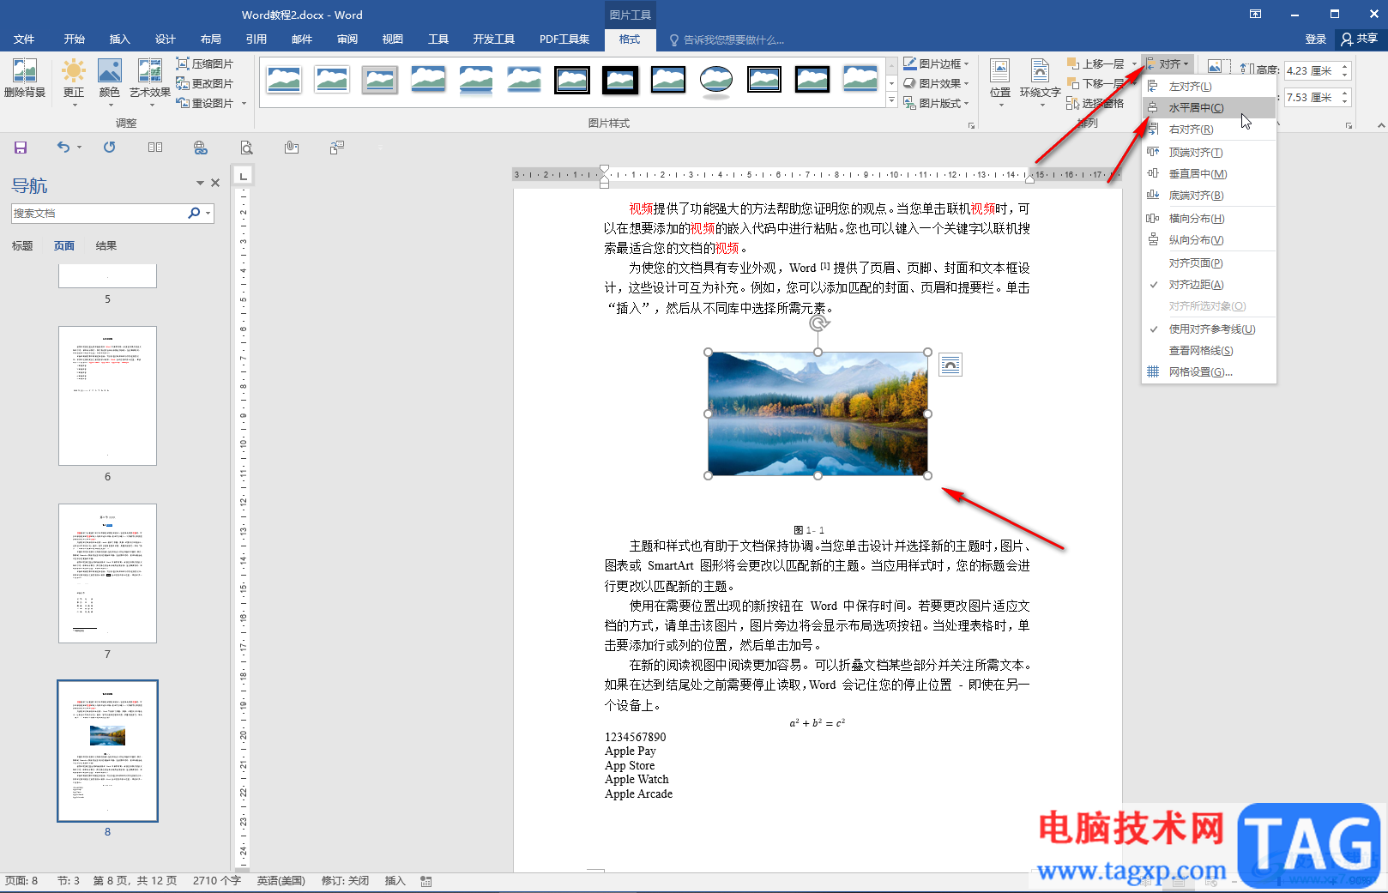Click Change Picture (更改图片)

click(x=204, y=83)
